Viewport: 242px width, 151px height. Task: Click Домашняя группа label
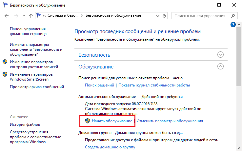click(95, 133)
